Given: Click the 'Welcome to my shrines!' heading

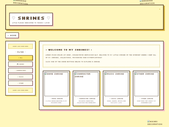Looking at the screenshot, I should (x=69, y=50).
